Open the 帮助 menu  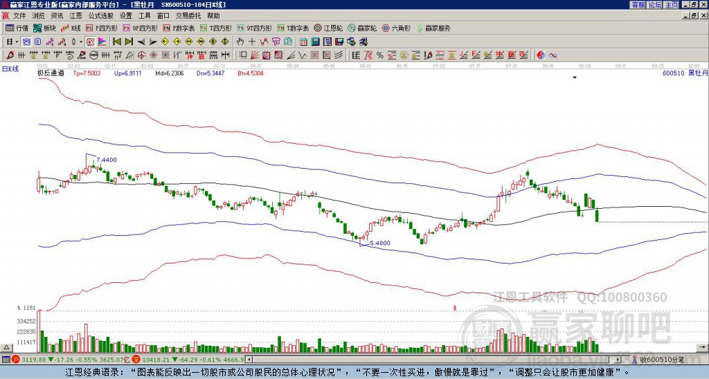tap(213, 16)
